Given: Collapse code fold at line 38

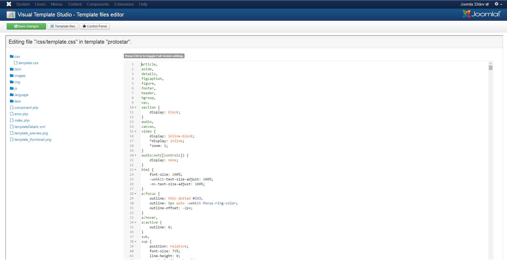Looking at the screenshot, I should click(135, 242).
